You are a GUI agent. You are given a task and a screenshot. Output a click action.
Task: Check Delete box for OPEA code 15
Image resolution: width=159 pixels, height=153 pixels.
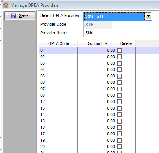(119, 121)
